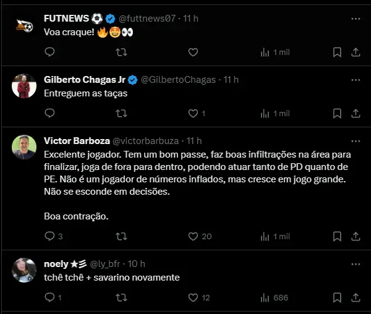Share Gilberto Chagas Jr's tweet
This screenshot has width=371, height=314.
[356, 113]
